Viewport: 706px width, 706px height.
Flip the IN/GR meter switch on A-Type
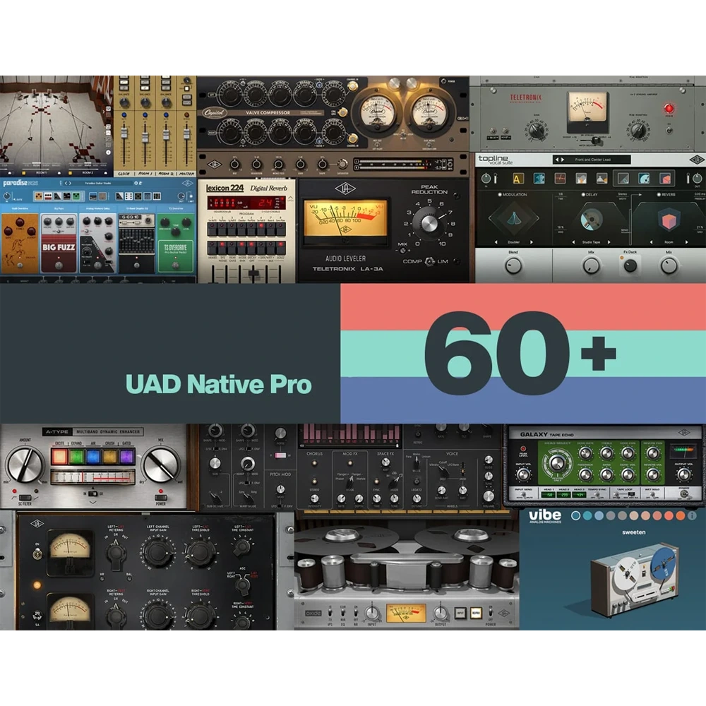(92, 493)
